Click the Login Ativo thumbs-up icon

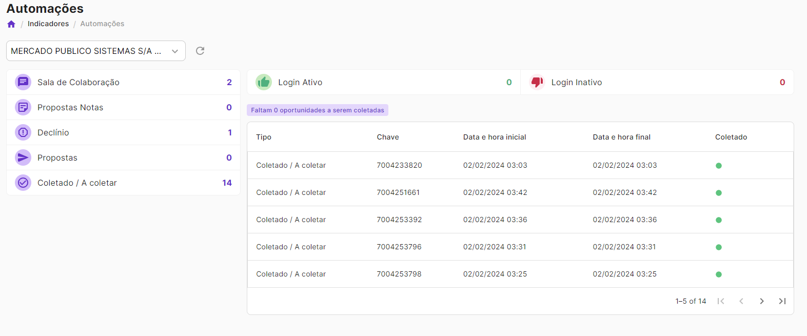[264, 82]
